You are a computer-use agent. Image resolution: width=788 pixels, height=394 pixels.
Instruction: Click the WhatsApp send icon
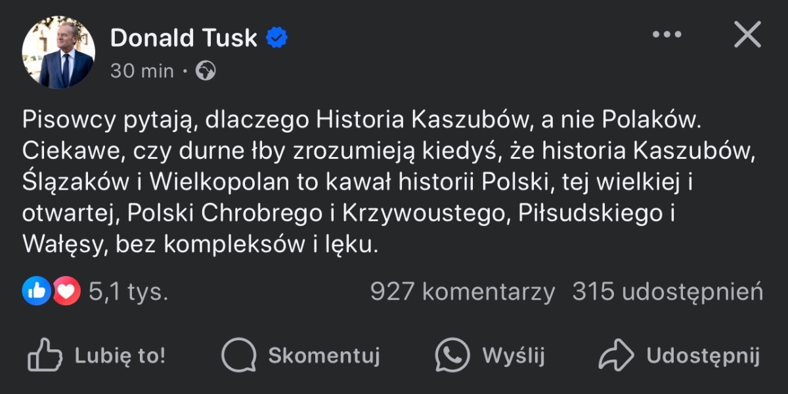452,356
